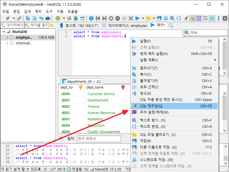Go to last row toolbar icon
Viewport: 229px width, 172px height.
click(104, 18)
